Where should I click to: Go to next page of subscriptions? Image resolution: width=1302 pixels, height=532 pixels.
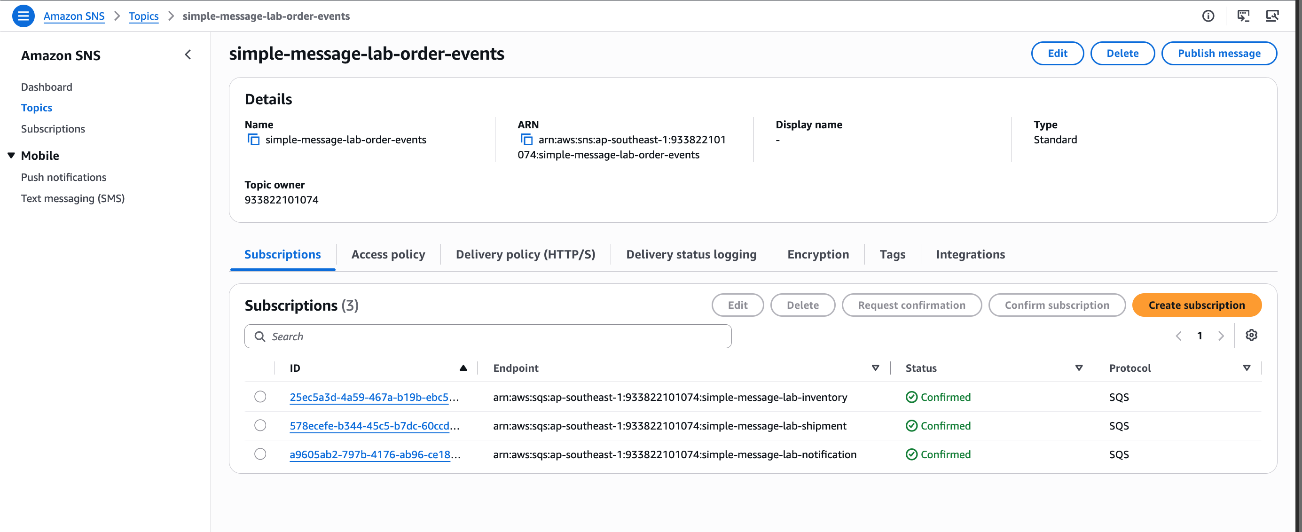pyautogui.click(x=1221, y=336)
